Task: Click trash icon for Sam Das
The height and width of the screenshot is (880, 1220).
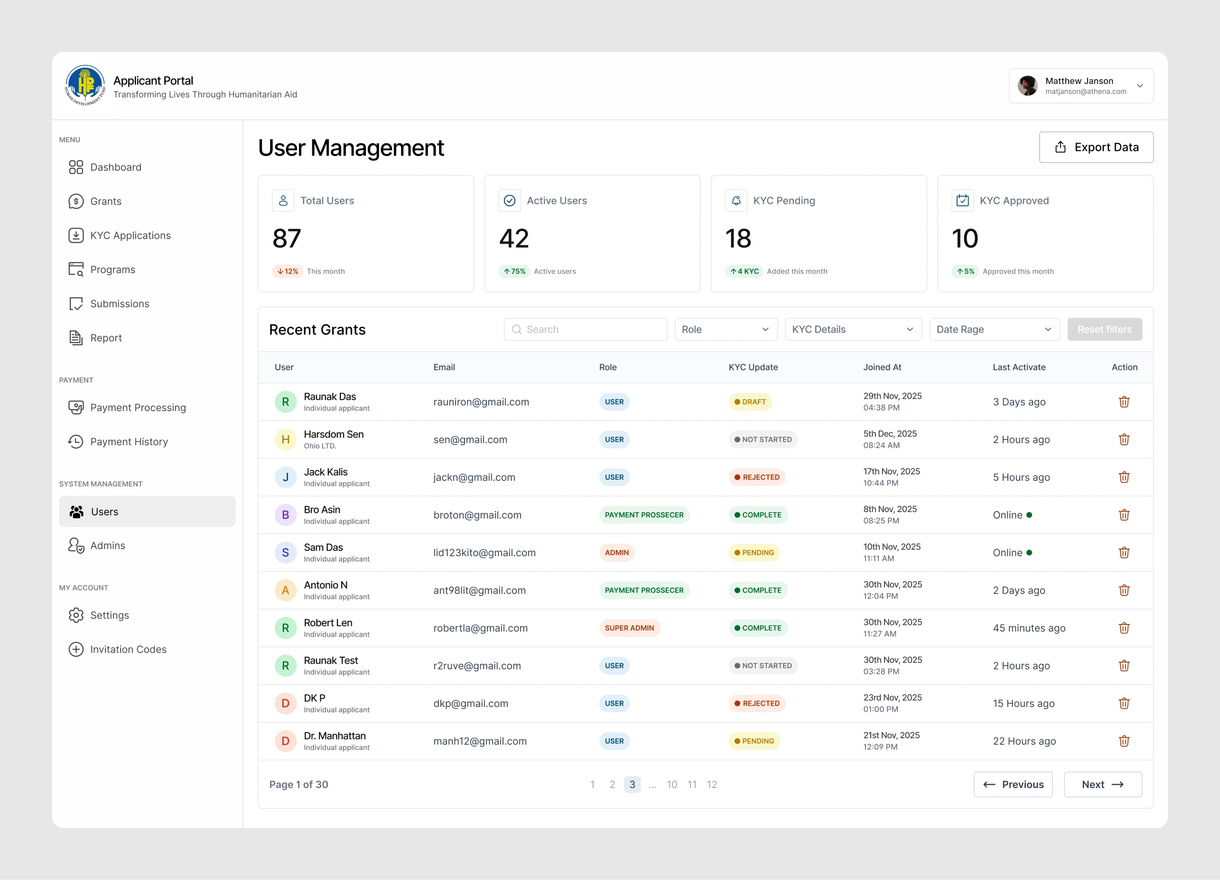Action: [x=1124, y=552]
